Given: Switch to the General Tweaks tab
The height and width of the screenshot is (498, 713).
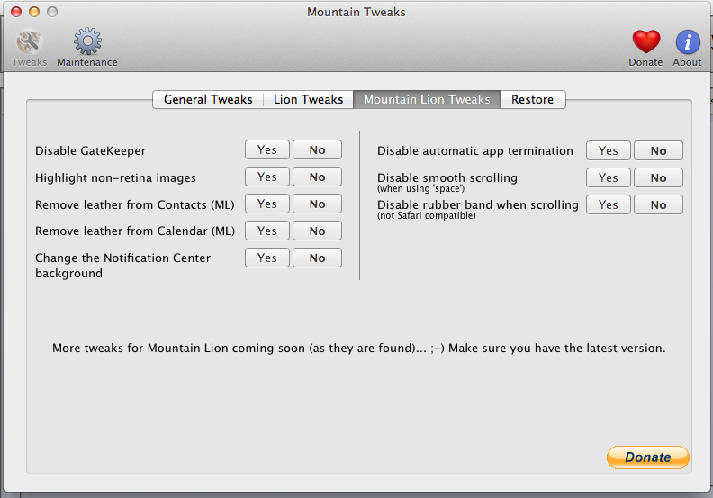Looking at the screenshot, I should 208,99.
